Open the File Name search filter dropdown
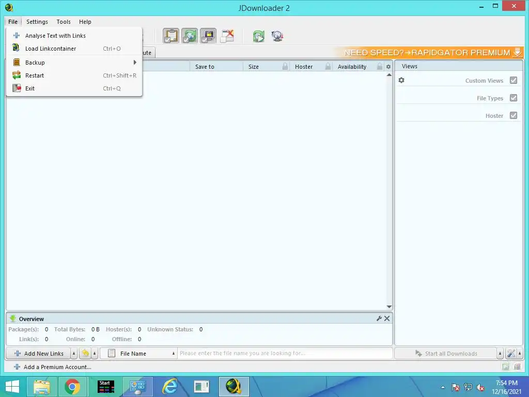 pyautogui.click(x=139, y=354)
